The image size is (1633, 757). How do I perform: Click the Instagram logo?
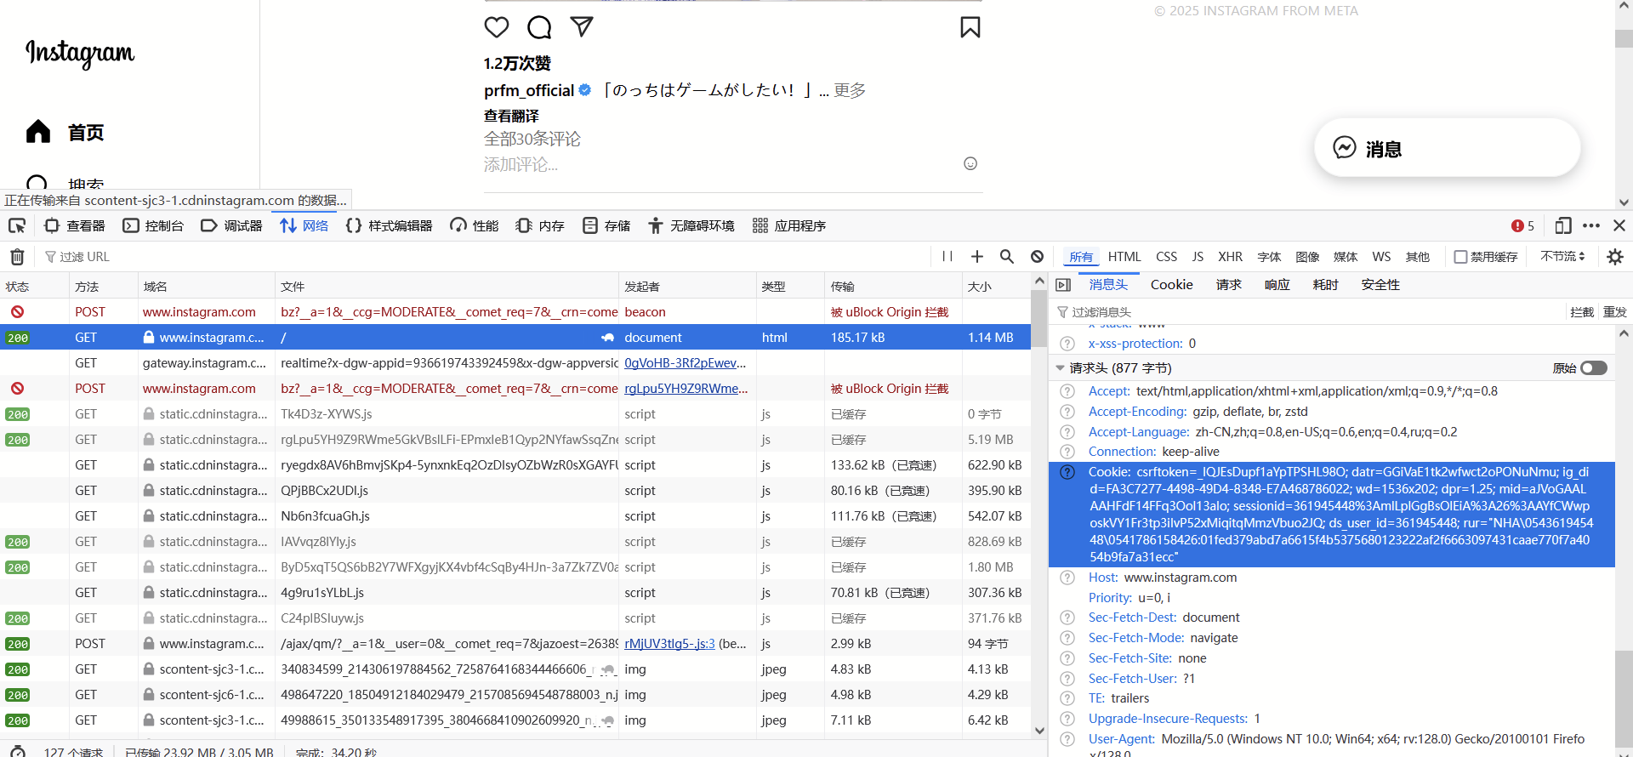coord(80,53)
